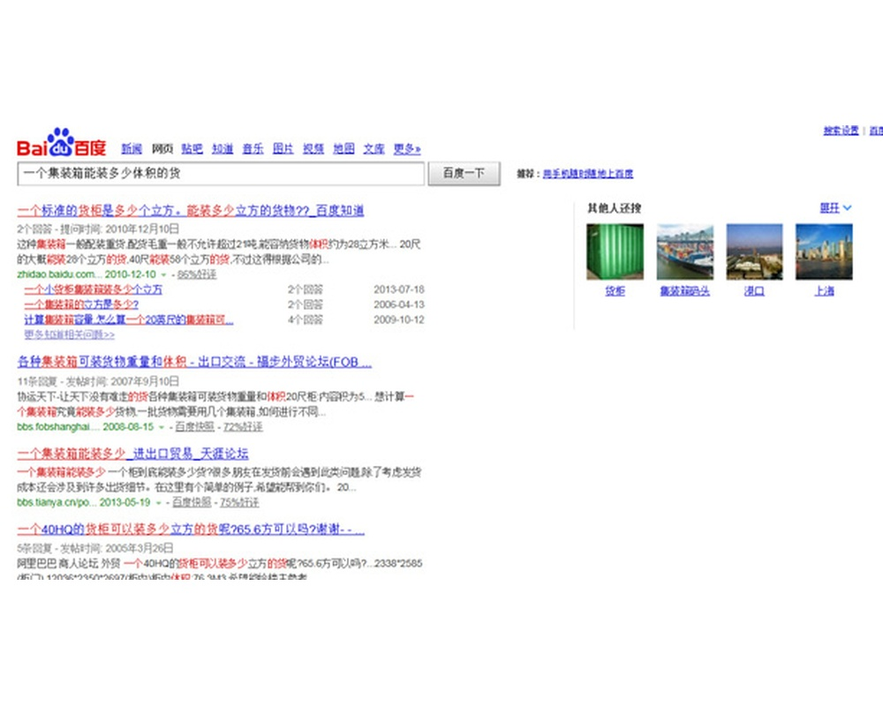Open the 搜索设置 link at top right
The height and width of the screenshot is (706, 883).
click(841, 131)
